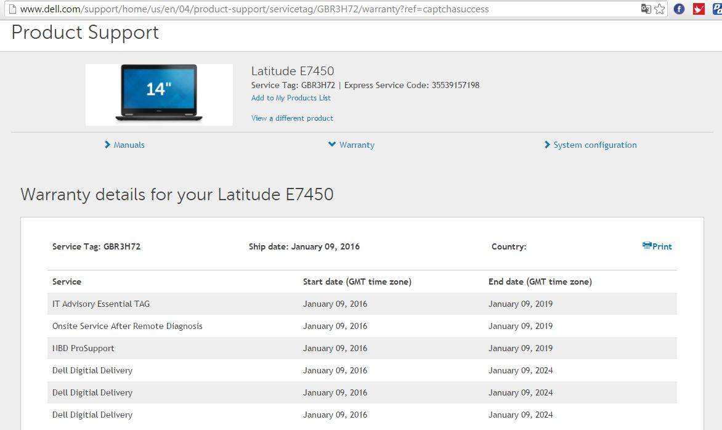Open the Facebook extension icon
Screen dimensions: 722x430
tap(679, 9)
